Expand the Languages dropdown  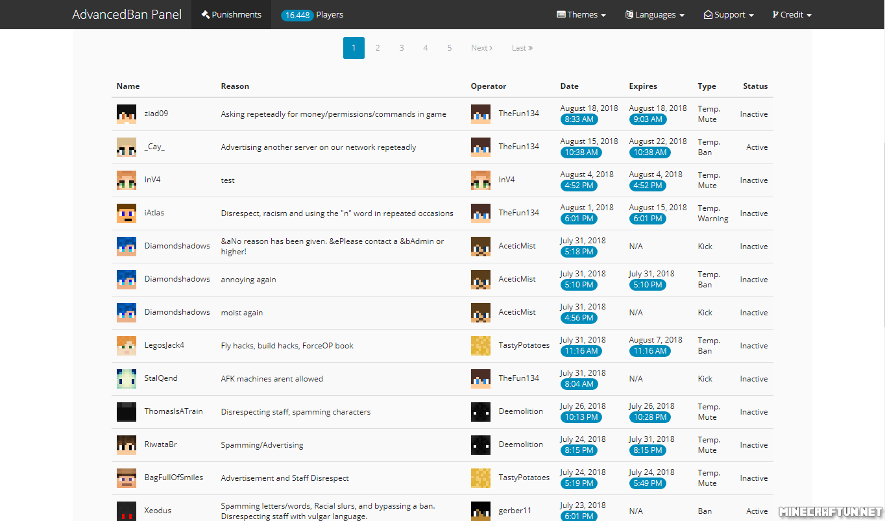coord(655,14)
